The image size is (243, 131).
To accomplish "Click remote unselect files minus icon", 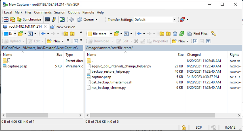I will (202, 41).
